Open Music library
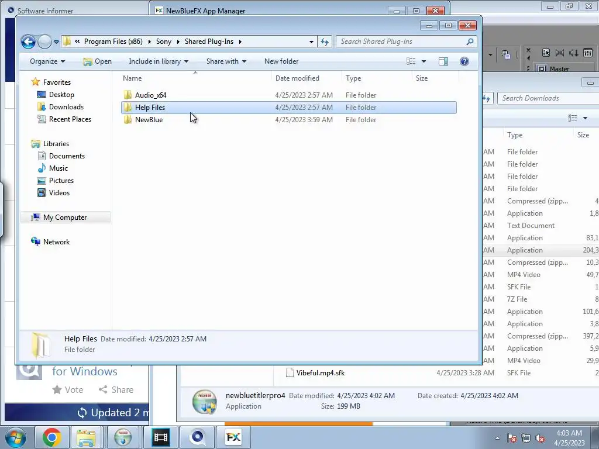The width and height of the screenshot is (599, 449). (58, 168)
